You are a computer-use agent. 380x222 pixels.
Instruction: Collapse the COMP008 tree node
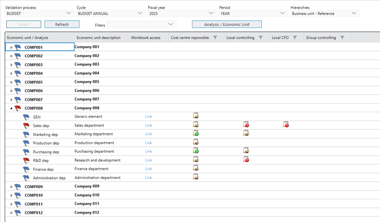(x=11, y=108)
